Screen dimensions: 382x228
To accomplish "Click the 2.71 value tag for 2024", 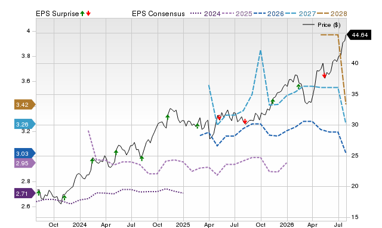I will tap(25, 193).
